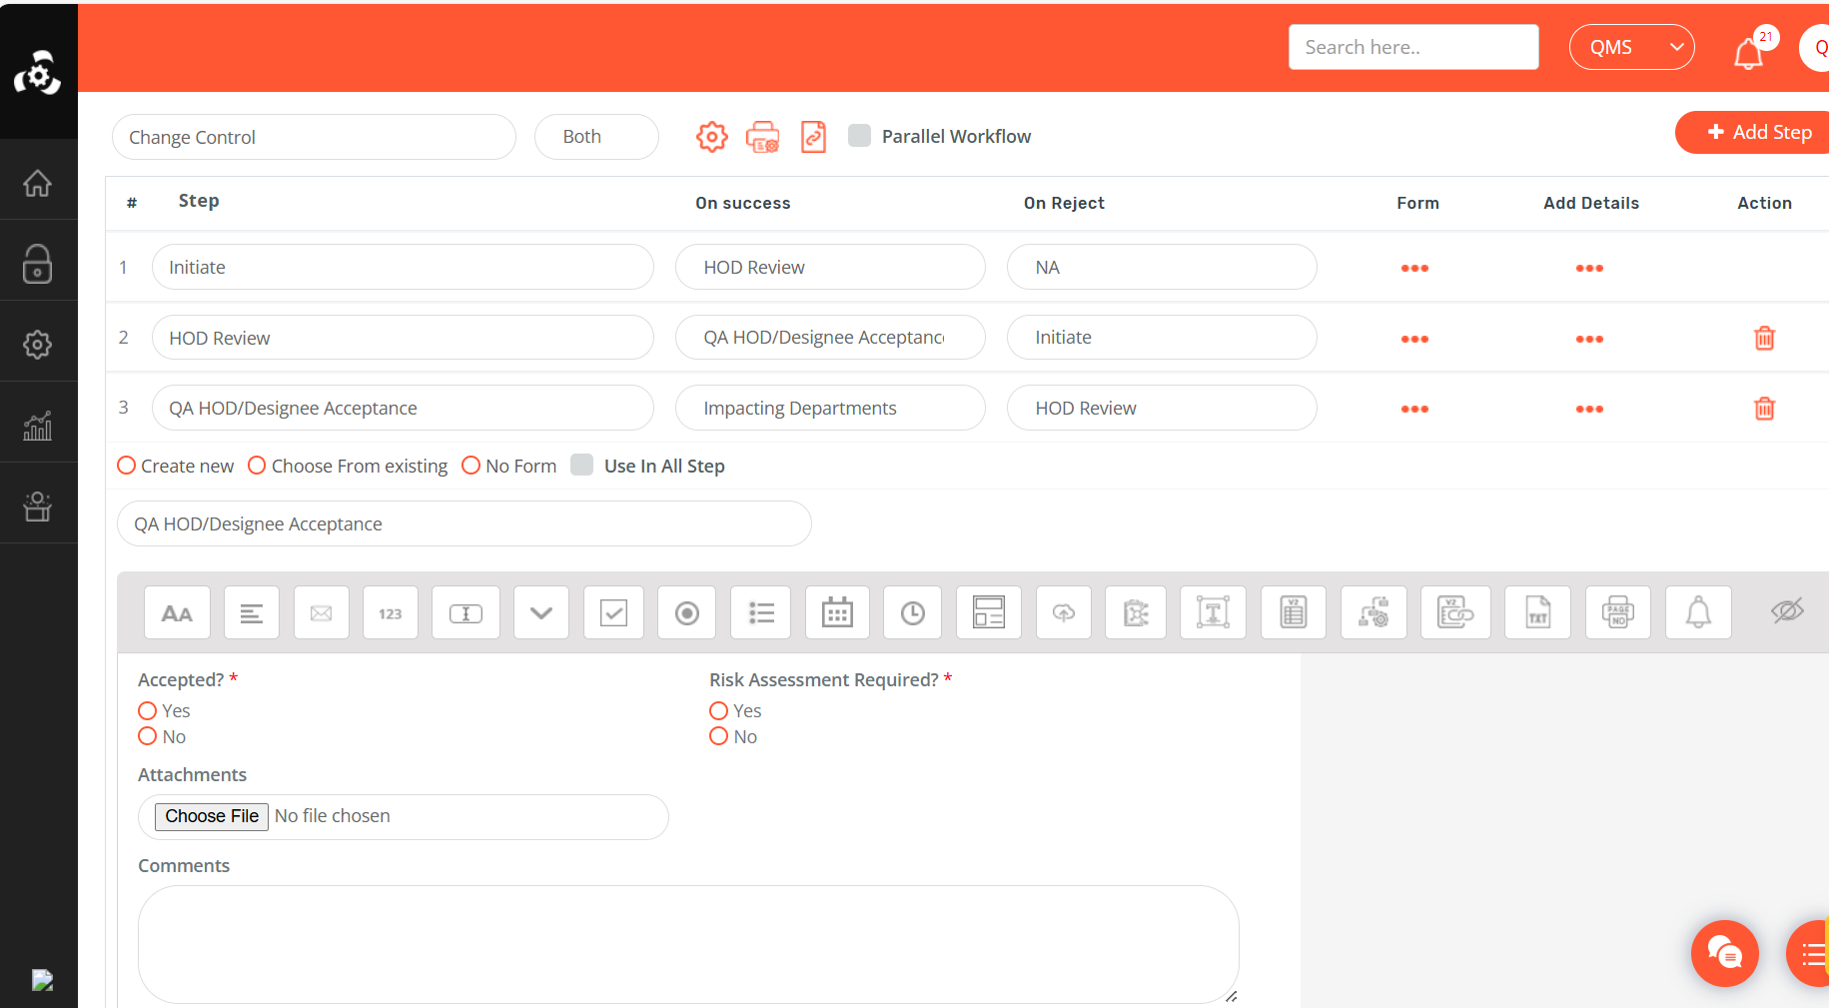Insert a date picker field
This screenshot has height=1008, width=1829.
coord(837,612)
